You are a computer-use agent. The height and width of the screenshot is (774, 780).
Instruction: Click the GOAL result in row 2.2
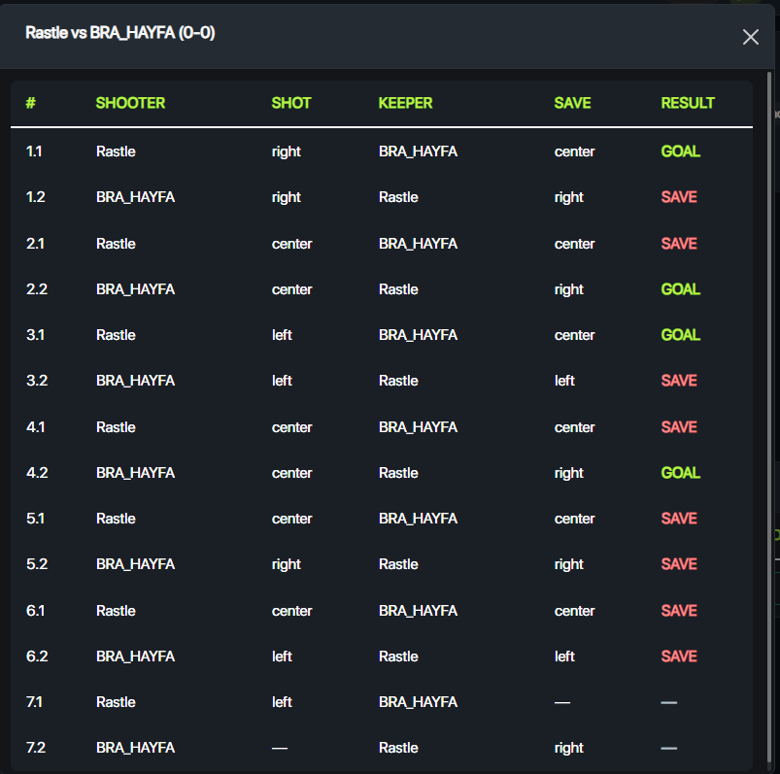tap(680, 289)
